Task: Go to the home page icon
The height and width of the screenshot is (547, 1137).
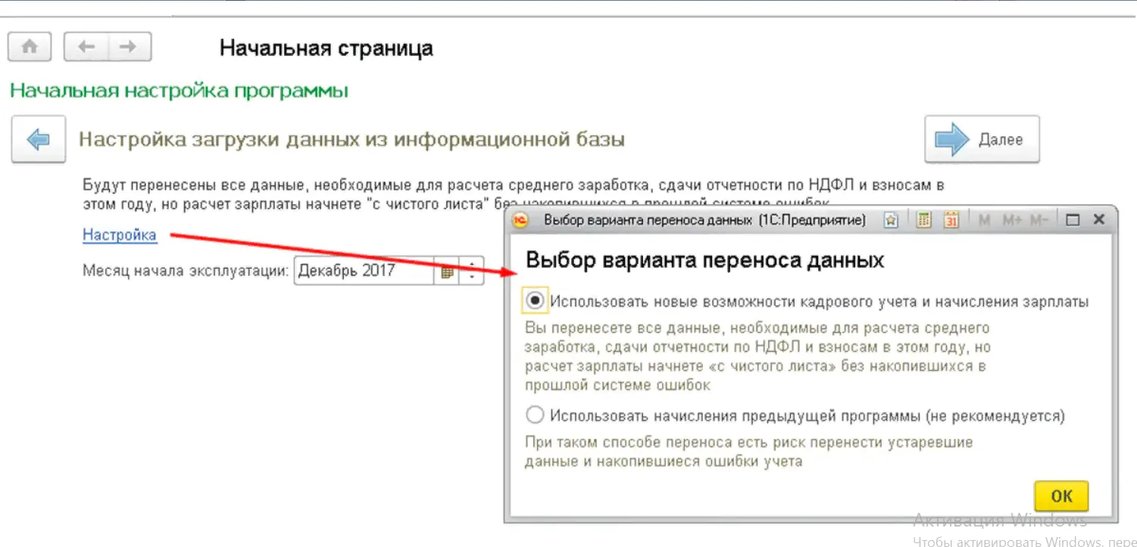Action: pos(30,47)
